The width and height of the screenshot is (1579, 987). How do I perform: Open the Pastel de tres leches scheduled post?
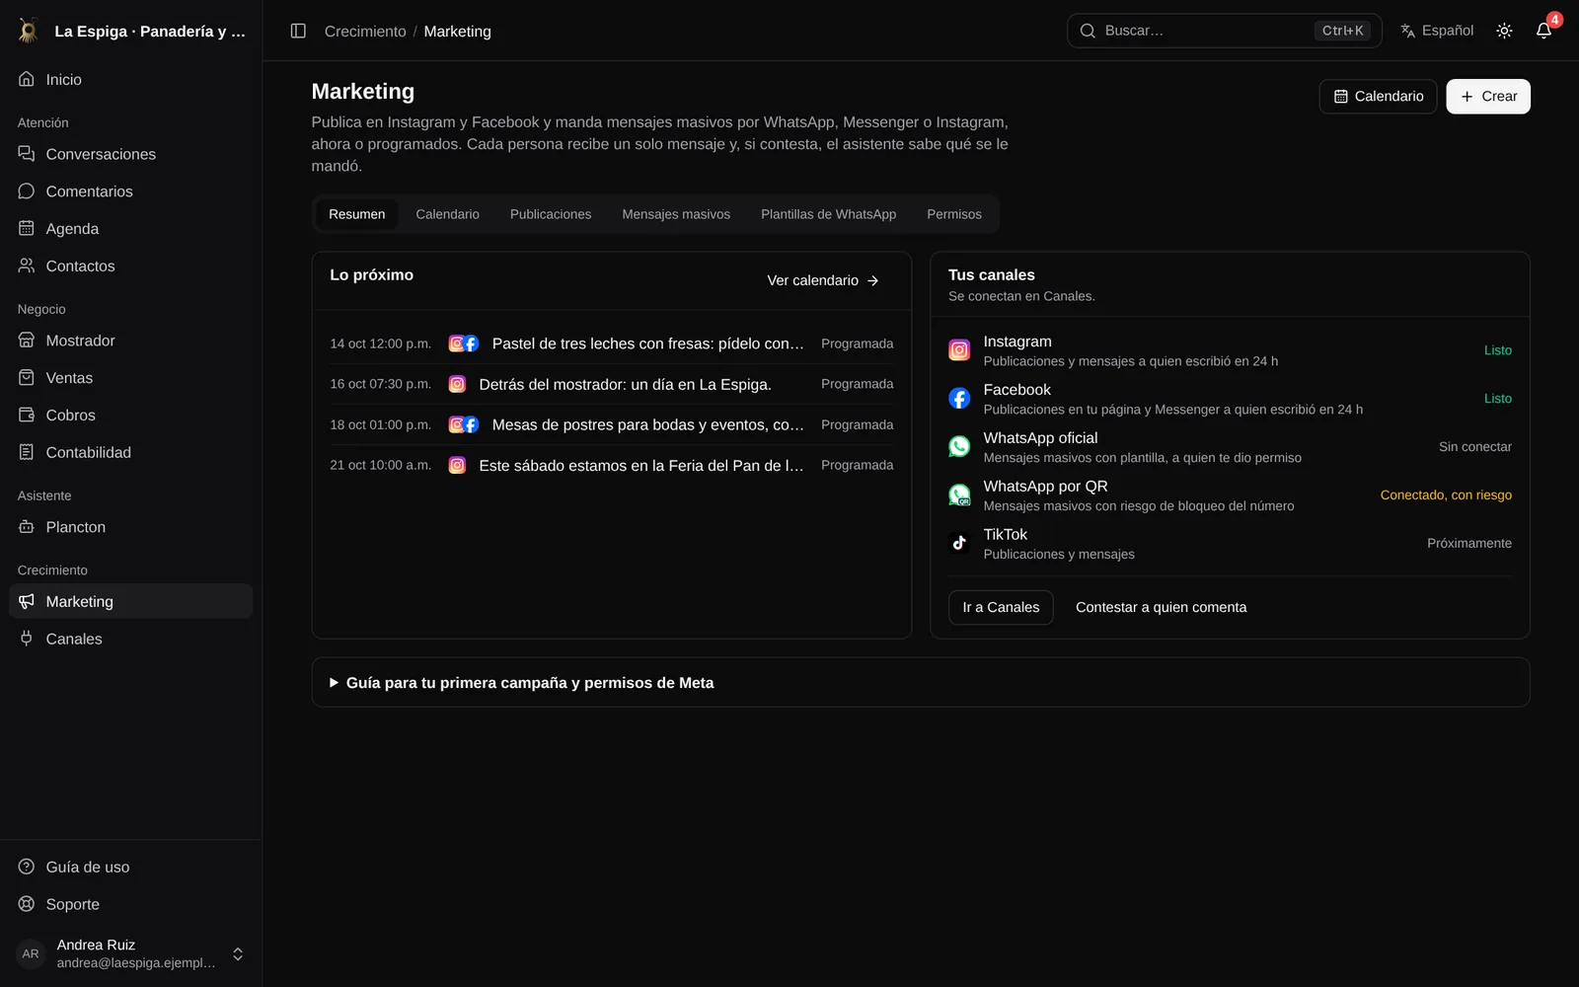click(612, 343)
